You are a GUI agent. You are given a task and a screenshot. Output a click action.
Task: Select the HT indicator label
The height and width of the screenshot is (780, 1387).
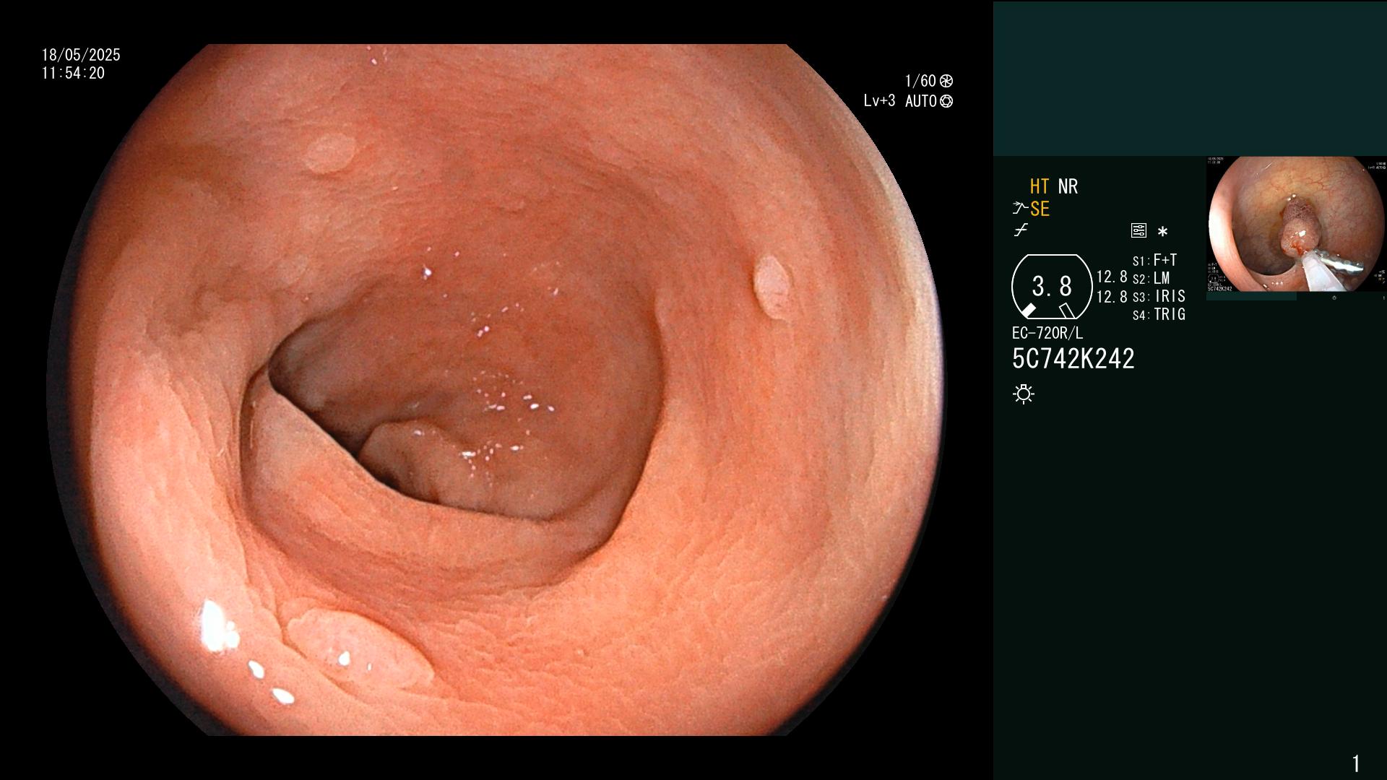(x=1040, y=186)
